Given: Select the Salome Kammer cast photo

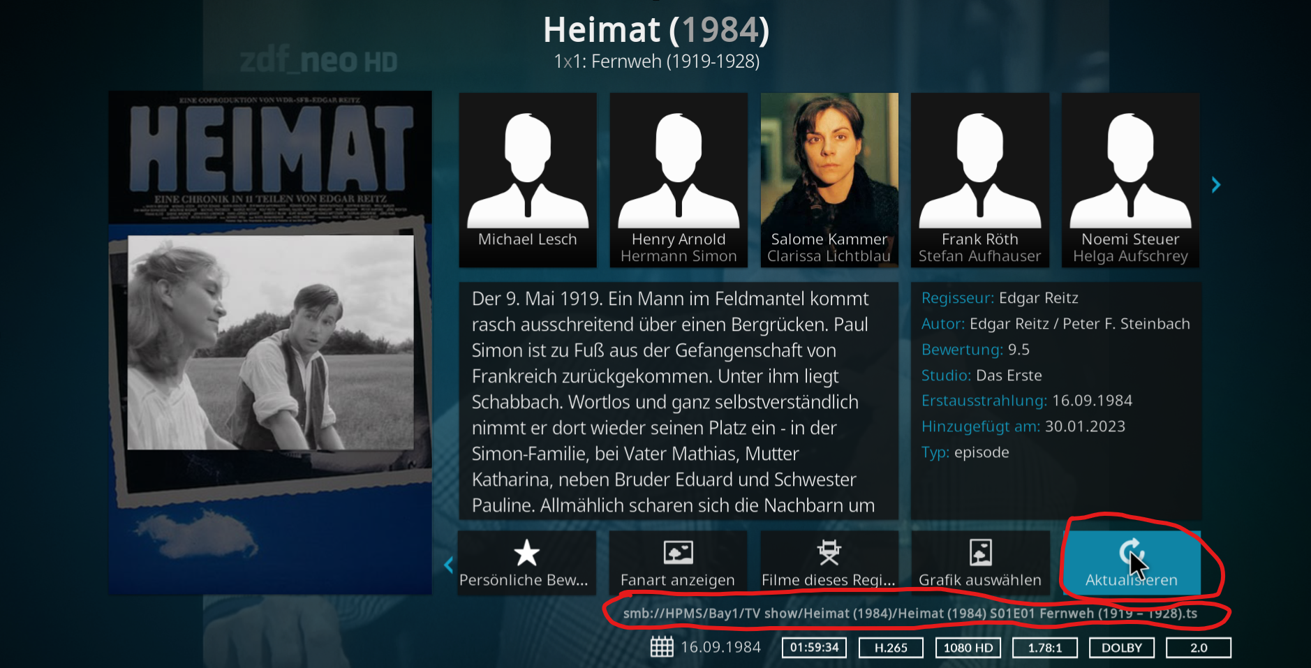Looking at the screenshot, I should (829, 180).
